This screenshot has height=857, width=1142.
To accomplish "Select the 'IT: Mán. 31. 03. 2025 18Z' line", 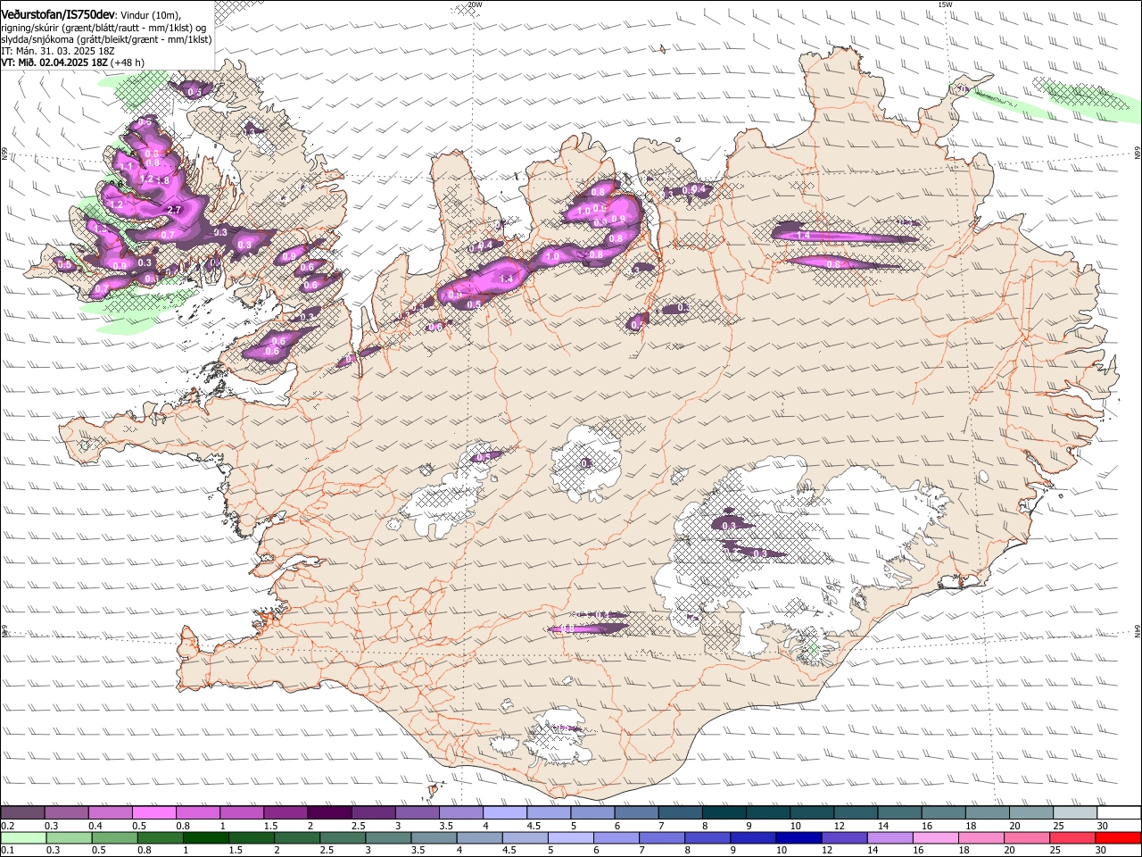I will point(57,51).
